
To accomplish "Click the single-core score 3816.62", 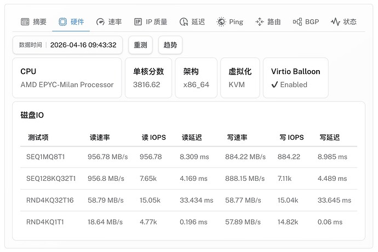I will pyautogui.click(x=147, y=85).
